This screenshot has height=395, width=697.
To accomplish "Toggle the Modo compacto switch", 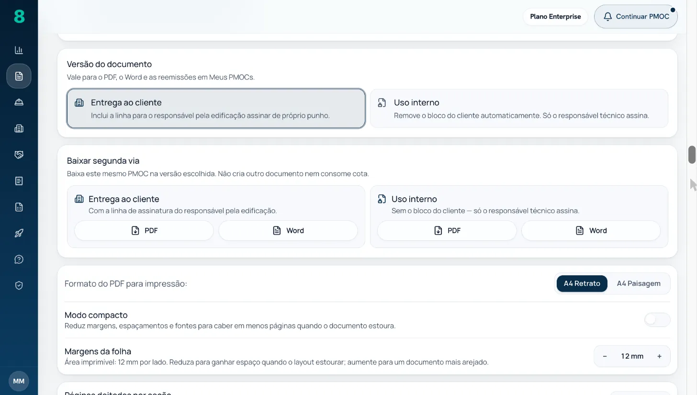I will tap(657, 320).
